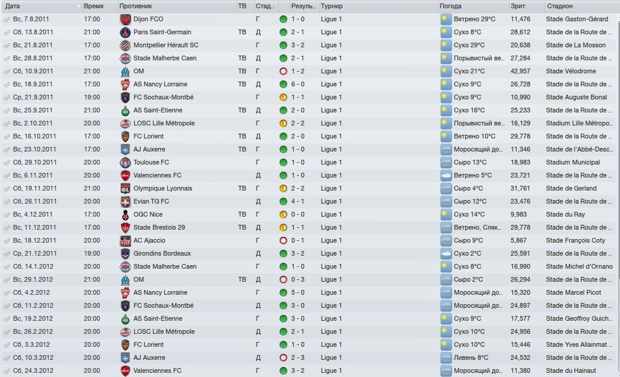The height and width of the screenshot is (377, 620).
Task: Click the Dijon FCO club crest
Action: coord(125,19)
